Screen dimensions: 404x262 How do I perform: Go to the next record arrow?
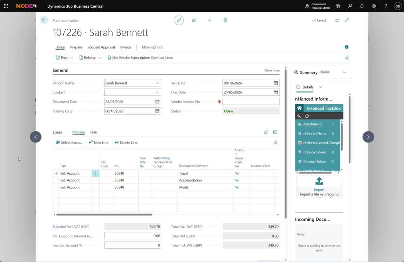(x=368, y=137)
